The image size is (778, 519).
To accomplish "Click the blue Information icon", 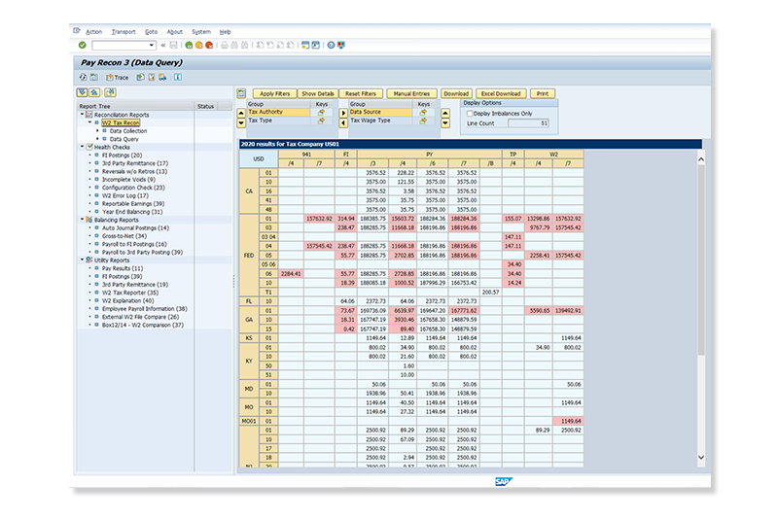I will point(178,78).
